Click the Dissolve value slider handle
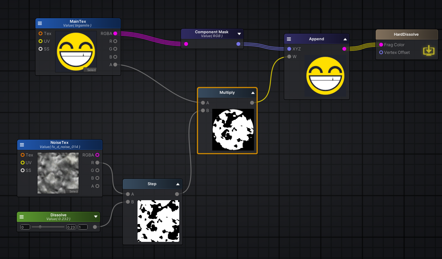 pyautogui.click(x=40, y=227)
